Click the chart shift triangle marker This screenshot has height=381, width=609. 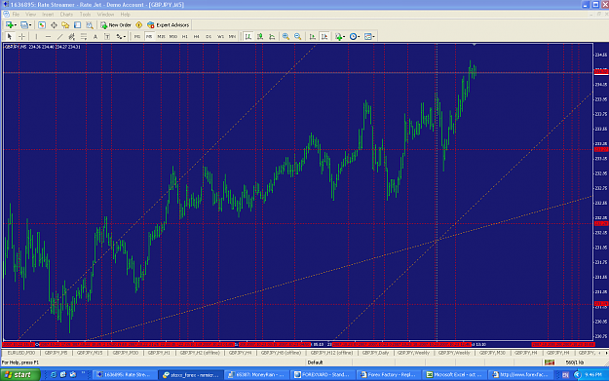475,45
